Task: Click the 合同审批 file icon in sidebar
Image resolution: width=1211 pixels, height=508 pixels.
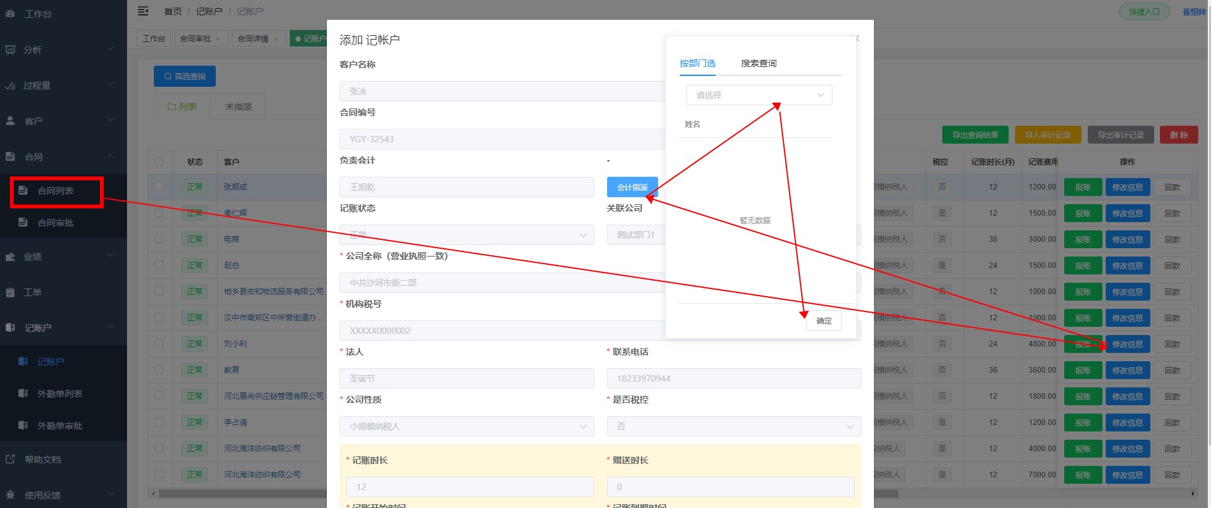Action: click(23, 222)
